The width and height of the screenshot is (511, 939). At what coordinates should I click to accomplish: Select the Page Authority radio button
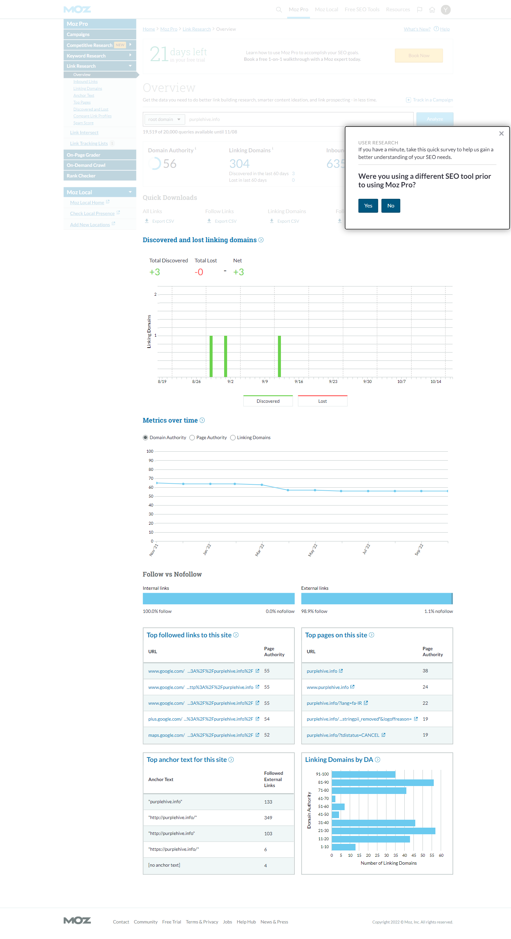click(192, 437)
